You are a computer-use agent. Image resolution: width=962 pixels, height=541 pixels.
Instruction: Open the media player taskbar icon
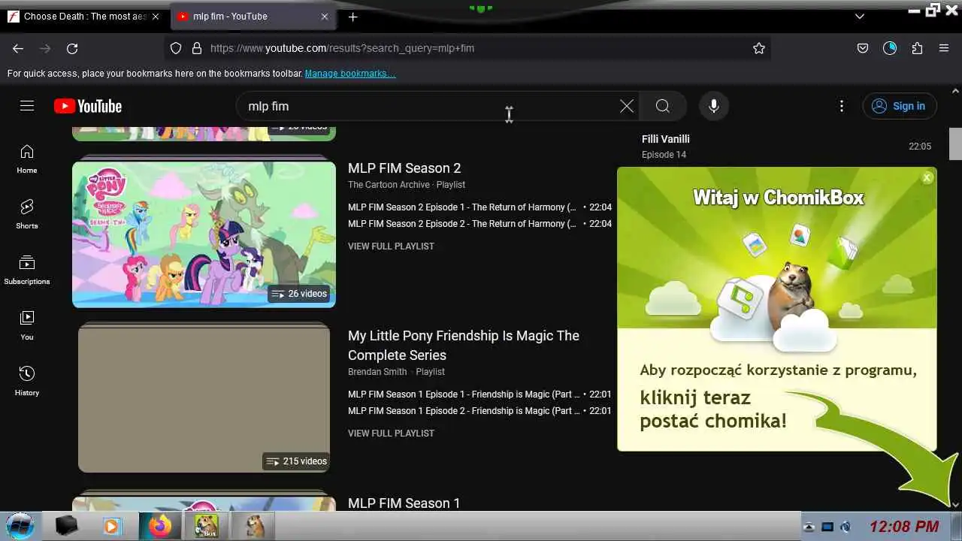click(111, 525)
